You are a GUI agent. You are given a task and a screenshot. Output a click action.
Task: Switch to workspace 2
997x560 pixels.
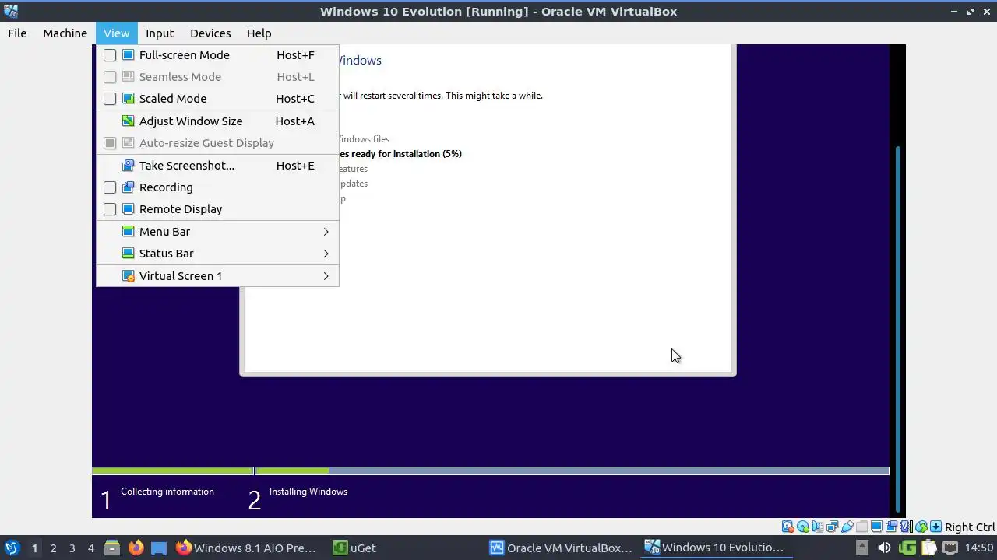(x=53, y=548)
